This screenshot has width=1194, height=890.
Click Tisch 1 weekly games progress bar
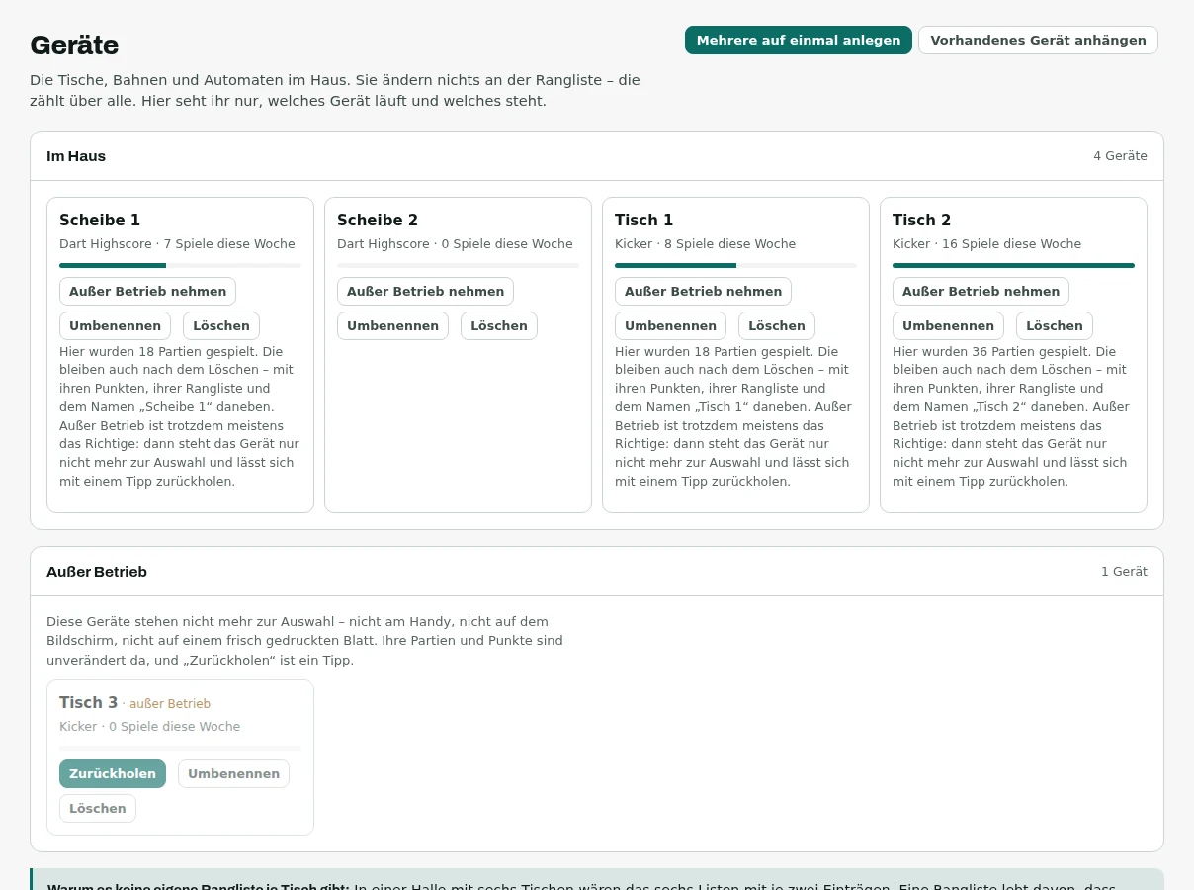pos(735,265)
